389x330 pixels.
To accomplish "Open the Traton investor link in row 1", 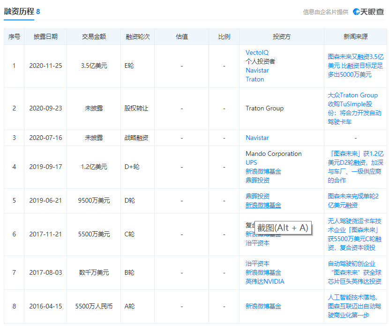I will pos(255,79).
